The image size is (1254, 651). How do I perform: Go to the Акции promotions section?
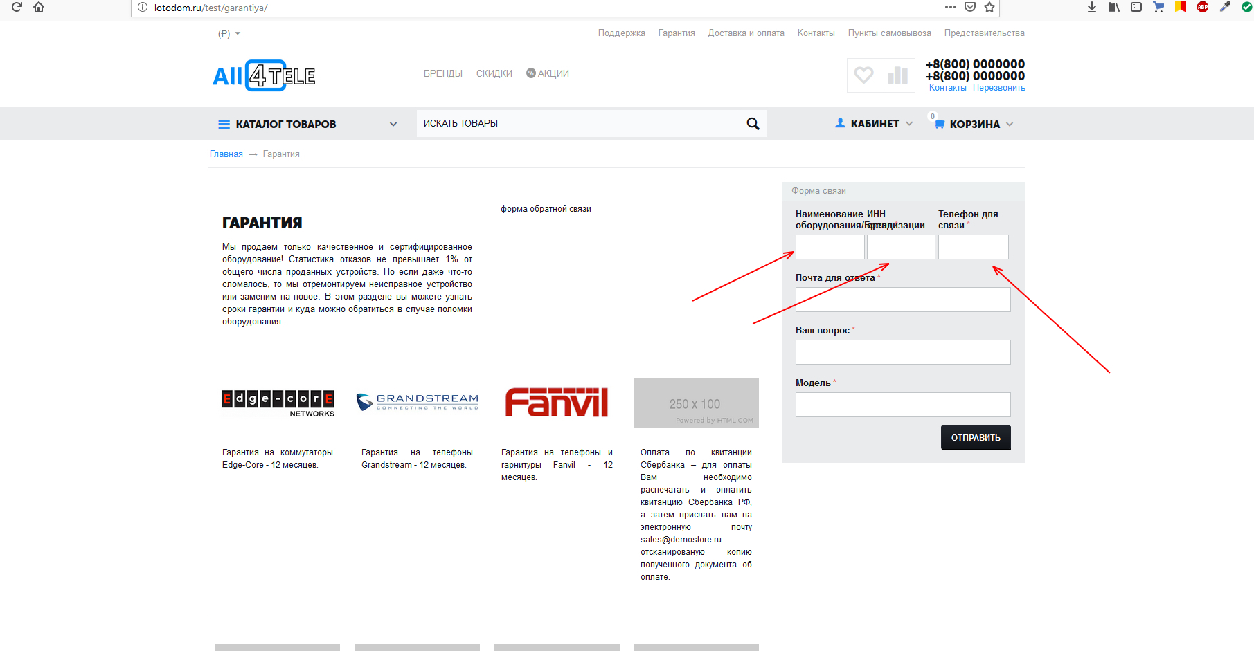[x=548, y=73]
